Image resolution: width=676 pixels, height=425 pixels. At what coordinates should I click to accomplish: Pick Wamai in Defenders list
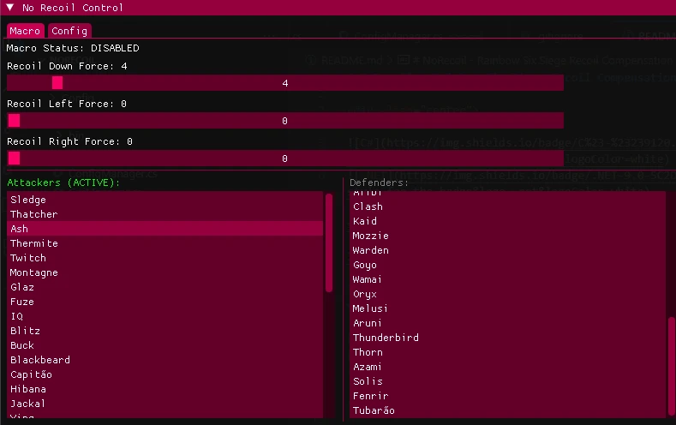pyautogui.click(x=507, y=279)
